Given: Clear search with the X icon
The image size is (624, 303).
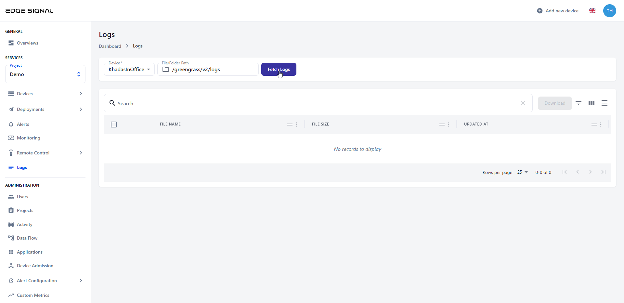Looking at the screenshot, I should click(x=523, y=103).
